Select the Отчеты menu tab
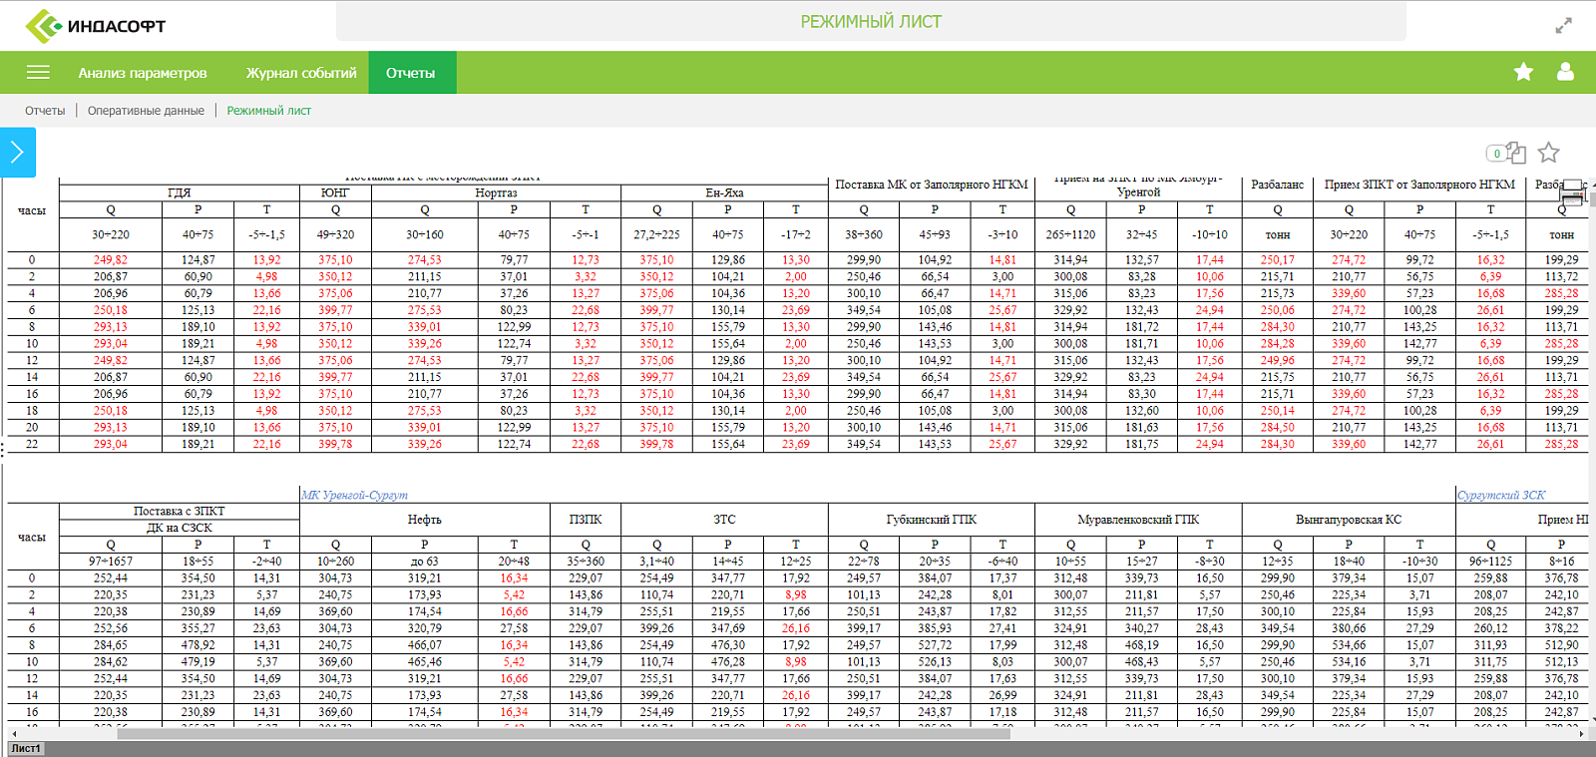1596x757 pixels. (411, 73)
